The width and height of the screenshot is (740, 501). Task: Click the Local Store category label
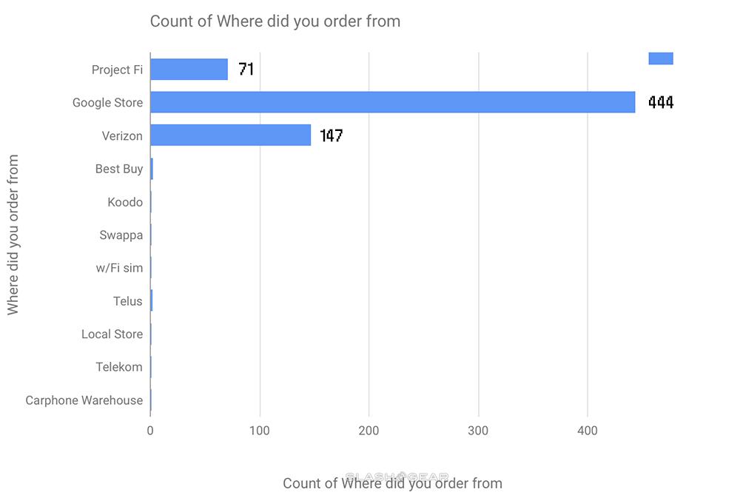(x=112, y=334)
